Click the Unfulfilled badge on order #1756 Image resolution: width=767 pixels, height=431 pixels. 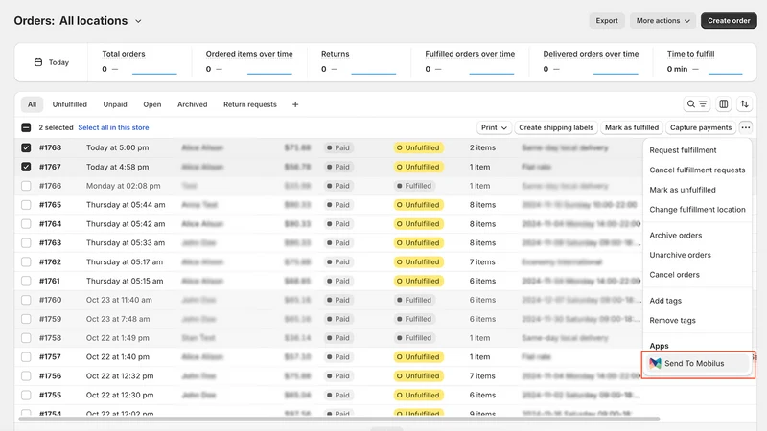(418, 375)
